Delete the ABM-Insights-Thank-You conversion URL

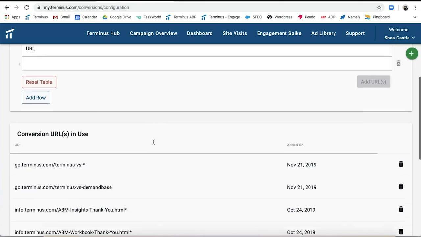click(401, 209)
